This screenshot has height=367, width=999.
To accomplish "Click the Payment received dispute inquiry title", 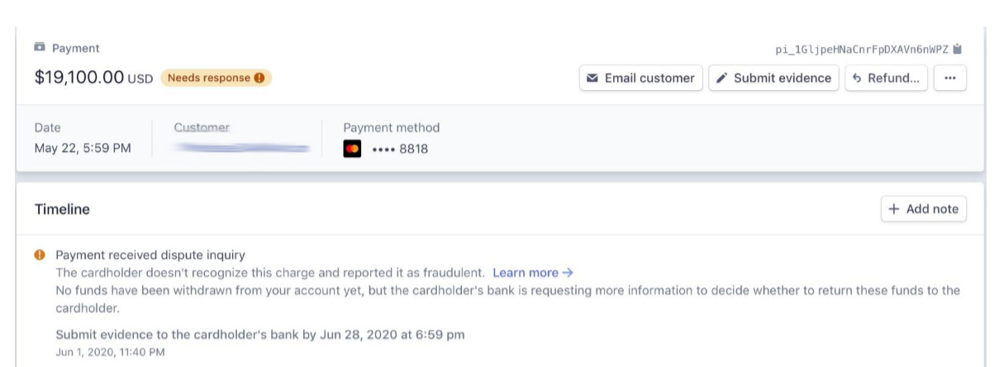I will pyautogui.click(x=150, y=255).
